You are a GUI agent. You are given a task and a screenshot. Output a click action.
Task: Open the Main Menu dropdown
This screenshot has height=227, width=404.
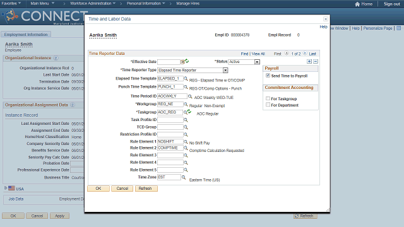[x=42, y=3]
